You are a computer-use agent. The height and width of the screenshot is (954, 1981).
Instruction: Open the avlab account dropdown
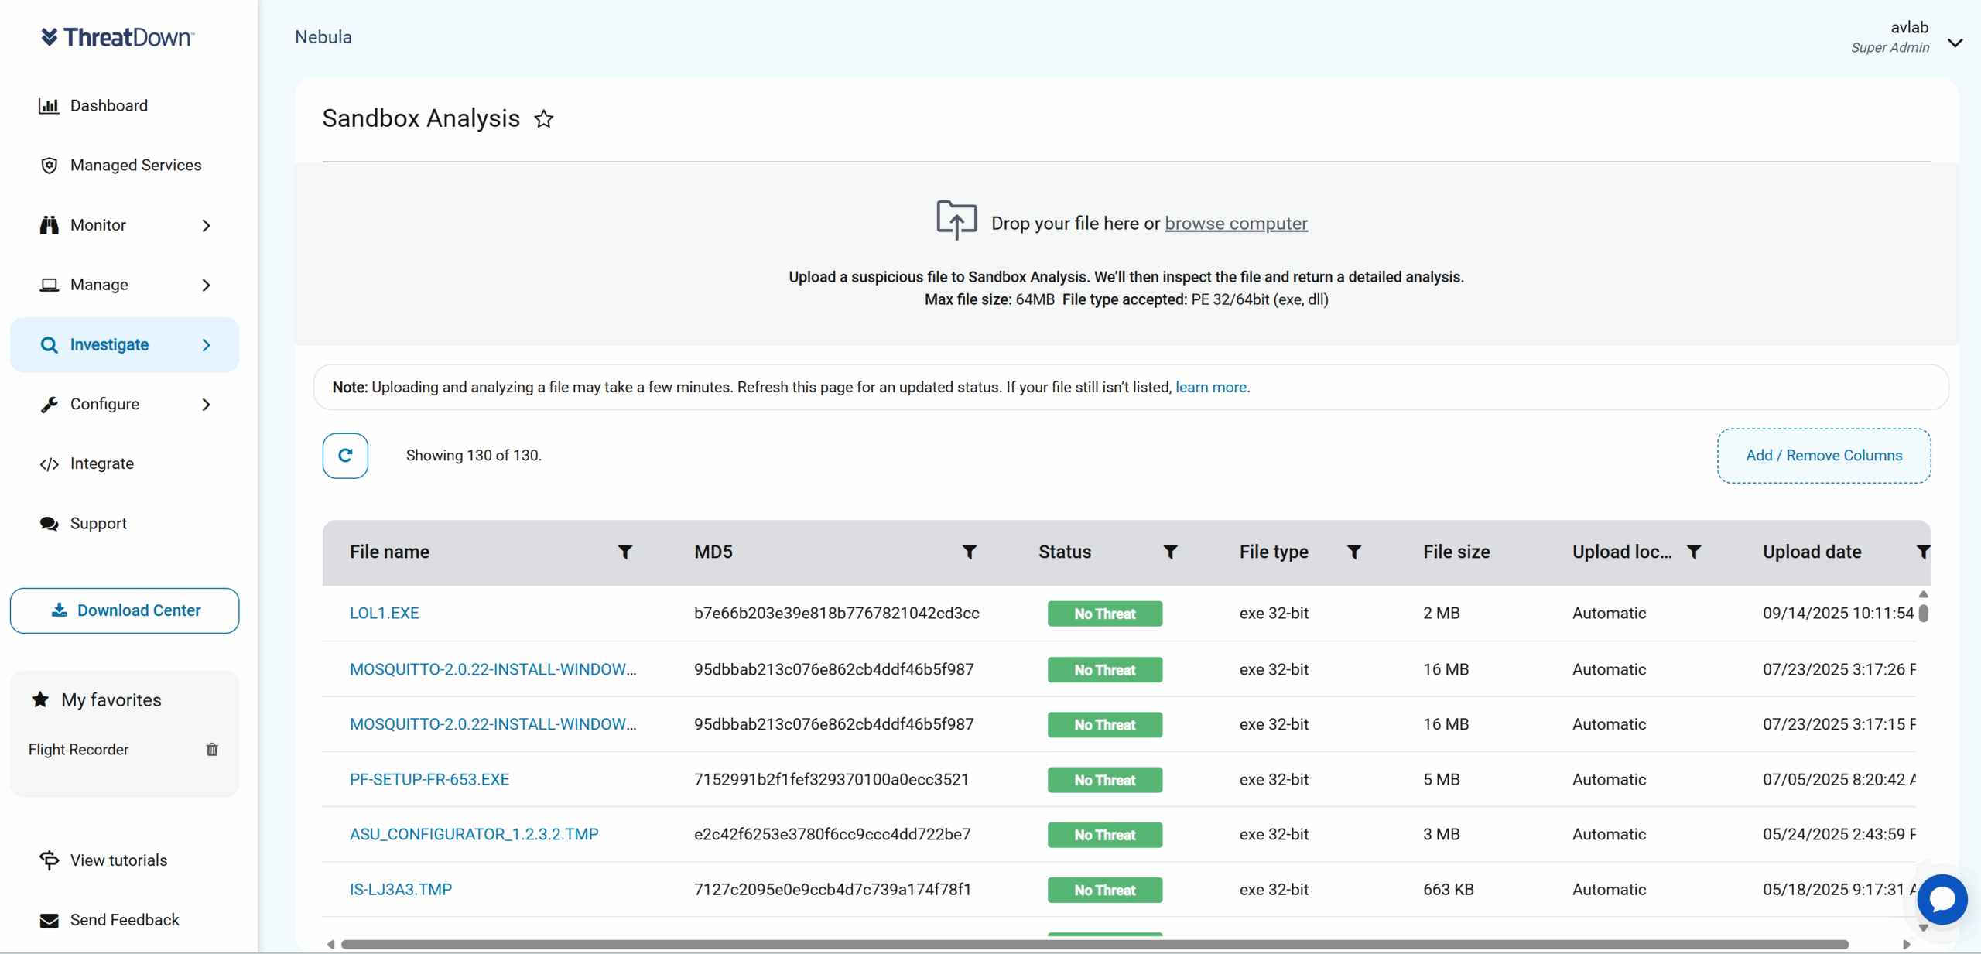[1955, 43]
